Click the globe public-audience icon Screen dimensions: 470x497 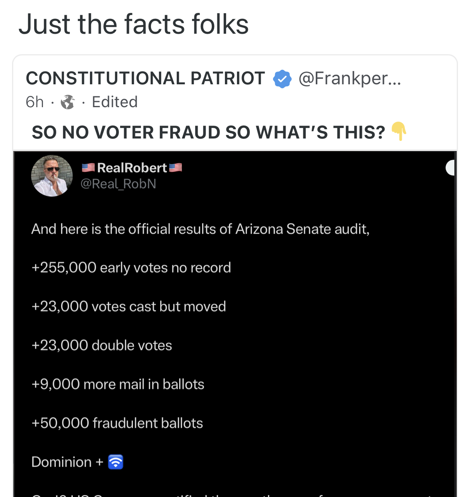pos(67,102)
